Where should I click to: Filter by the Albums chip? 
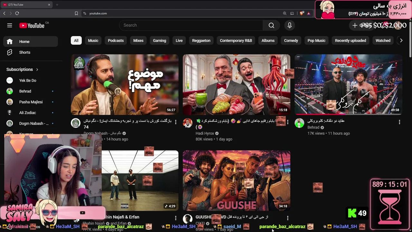[x=268, y=41]
